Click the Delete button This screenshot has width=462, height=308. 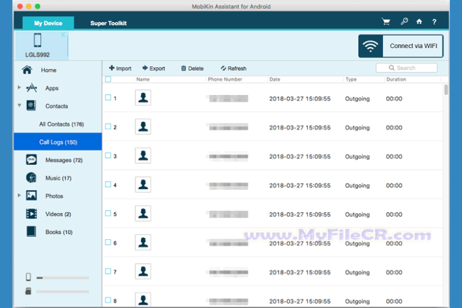(192, 69)
